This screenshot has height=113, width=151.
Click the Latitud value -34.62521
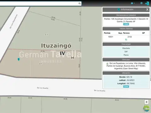[131, 80]
